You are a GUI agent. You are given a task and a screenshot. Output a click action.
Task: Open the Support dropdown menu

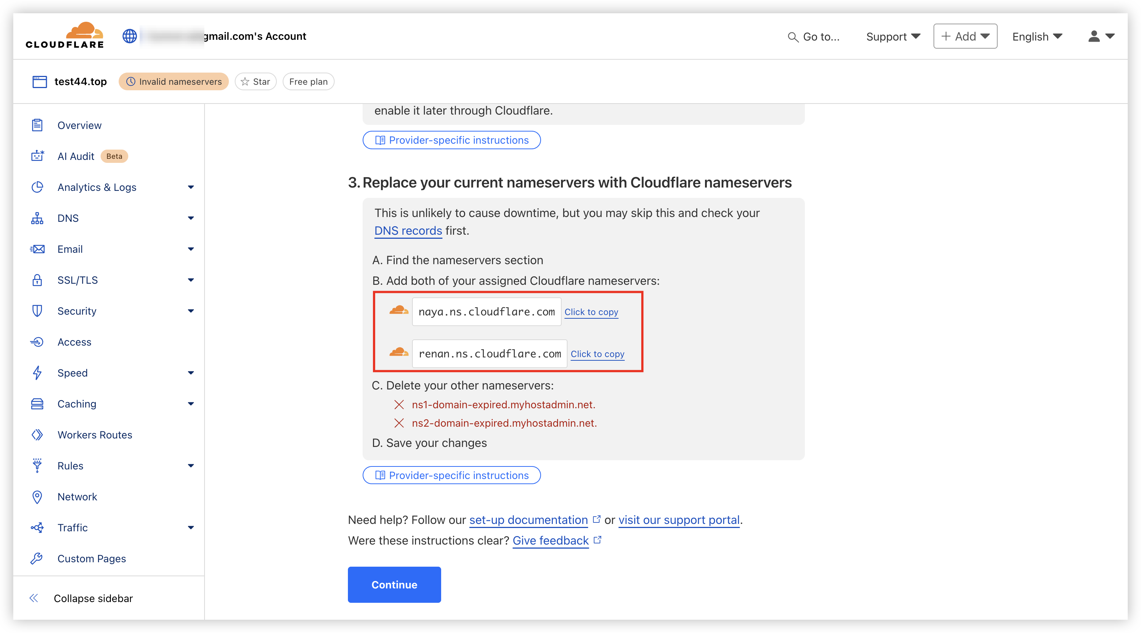[893, 36]
